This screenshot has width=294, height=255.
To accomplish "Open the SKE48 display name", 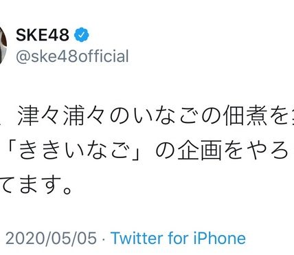I will [43, 35].
